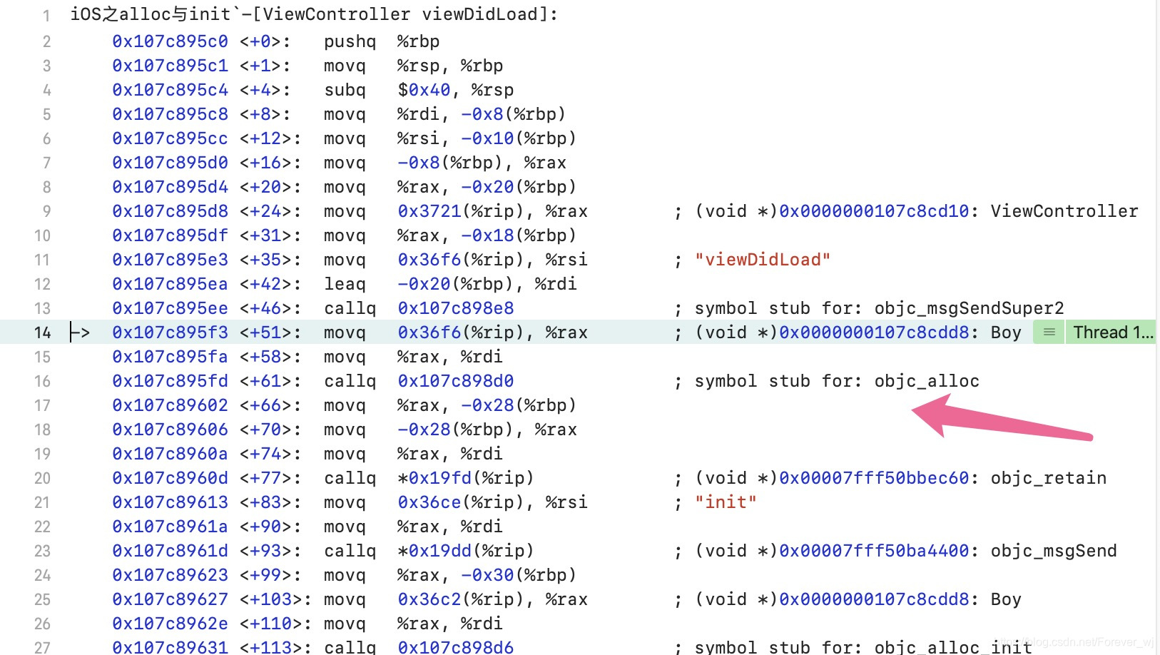Click the "viewDidLoad" string comment
Image resolution: width=1160 pixels, height=655 pixels.
763,260
